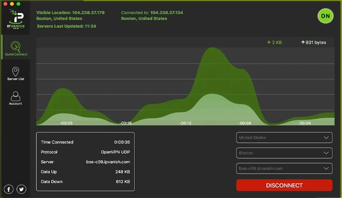Click the Protocol OpenVPN UDP row

85,152
